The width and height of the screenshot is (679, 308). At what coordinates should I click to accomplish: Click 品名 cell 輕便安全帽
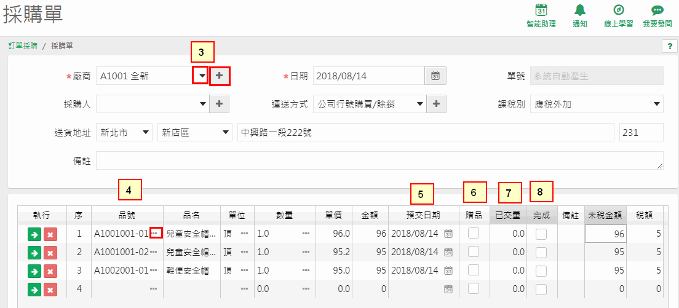192,270
